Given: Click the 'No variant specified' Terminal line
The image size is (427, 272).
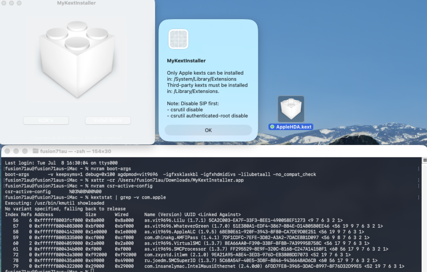Looking at the screenshot, I should coord(65,208).
